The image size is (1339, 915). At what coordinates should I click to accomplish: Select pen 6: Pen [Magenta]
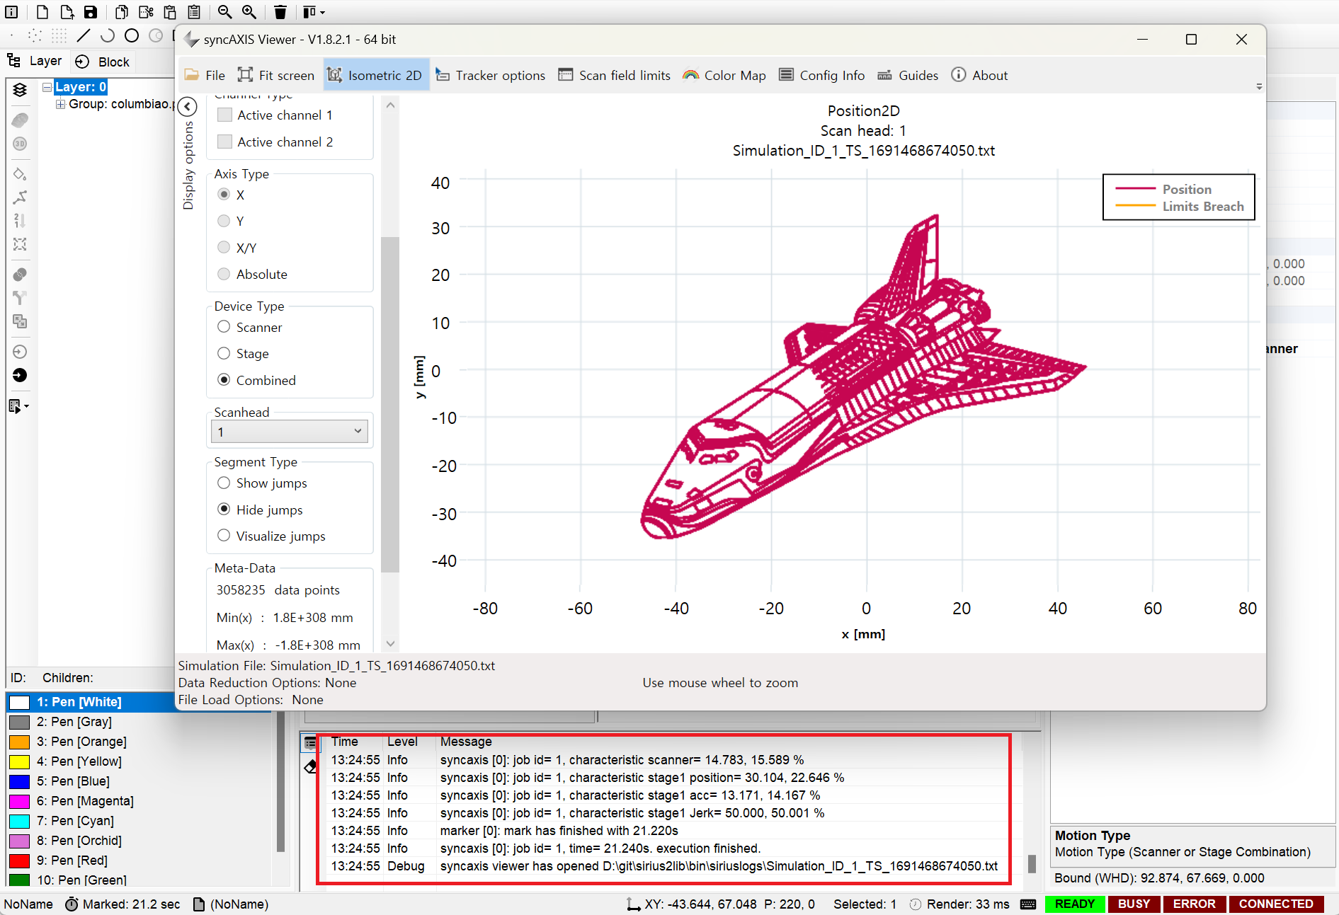85,800
